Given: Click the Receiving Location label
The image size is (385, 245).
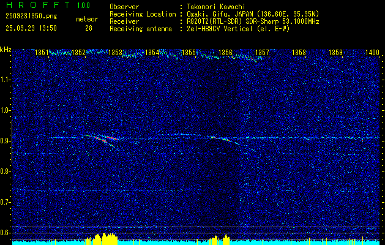Looking at the screenshot, I should (x=143, y=14).
